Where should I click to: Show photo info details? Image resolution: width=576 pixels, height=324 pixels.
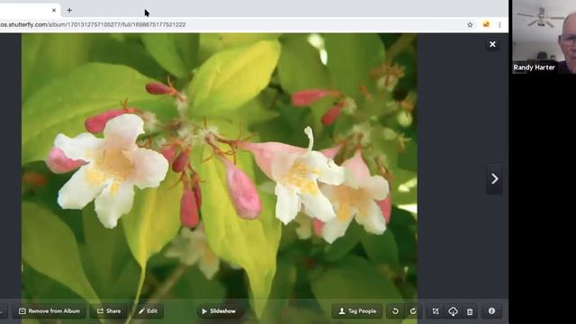pyautogui.click(x=491, y=311)
